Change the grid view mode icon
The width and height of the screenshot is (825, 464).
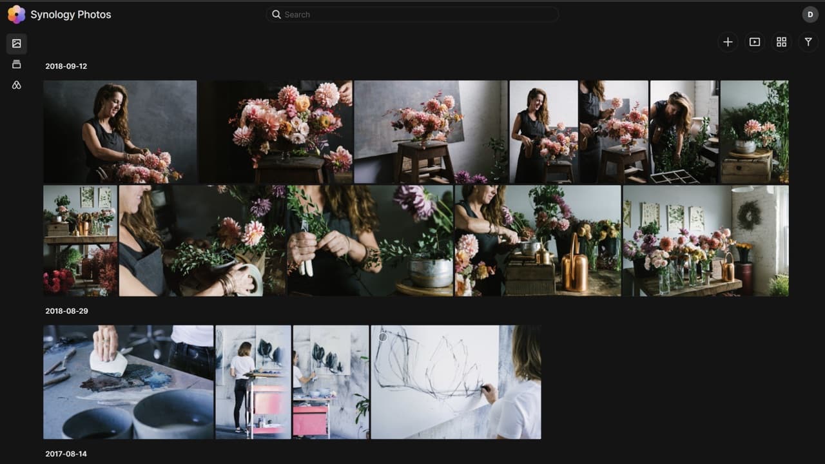coord(781,42)
